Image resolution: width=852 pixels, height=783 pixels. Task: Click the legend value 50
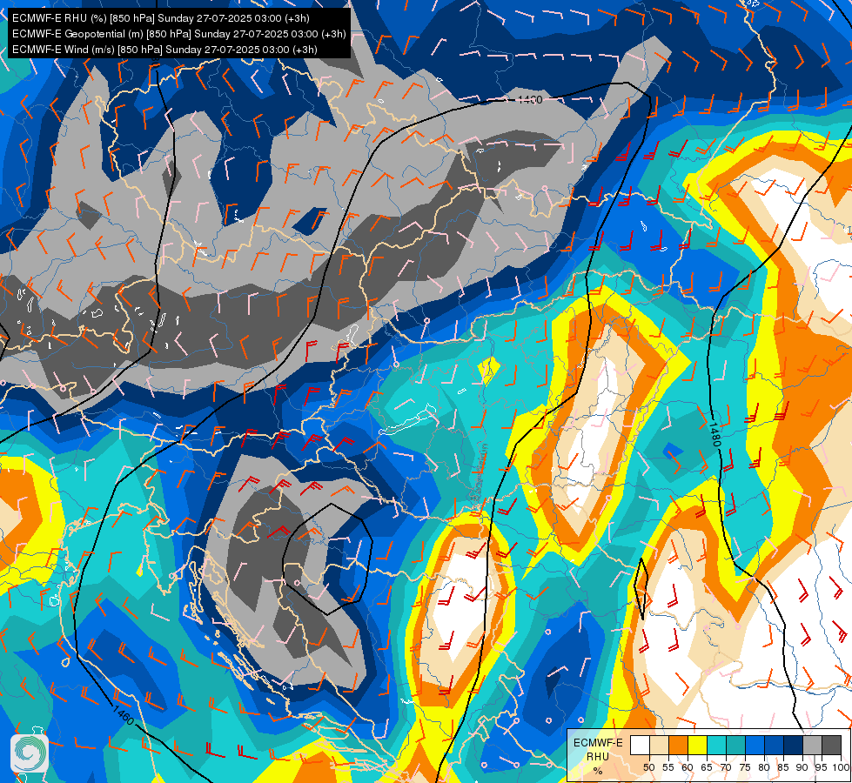coord(648,767)
